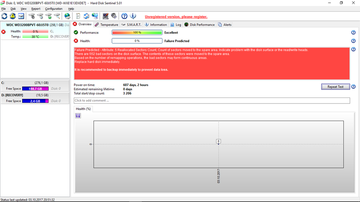Click the monitor with screwdriver configuration icon

pos(105,16)
